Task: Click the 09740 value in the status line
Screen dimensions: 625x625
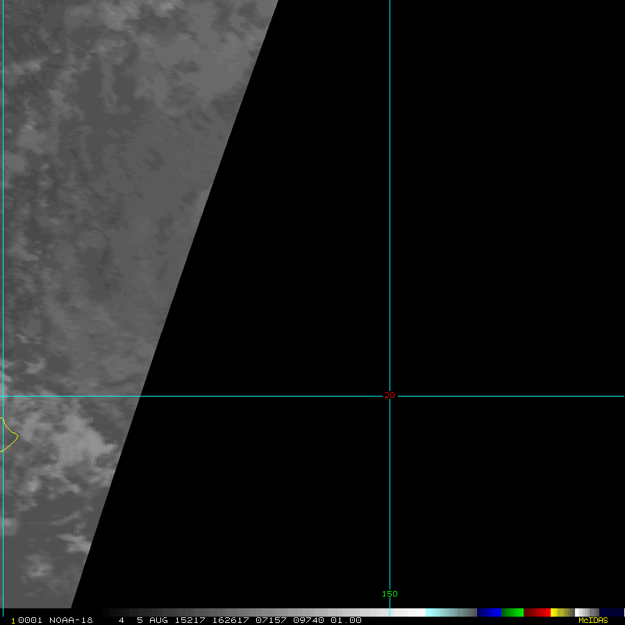Action: pos(308,620)
